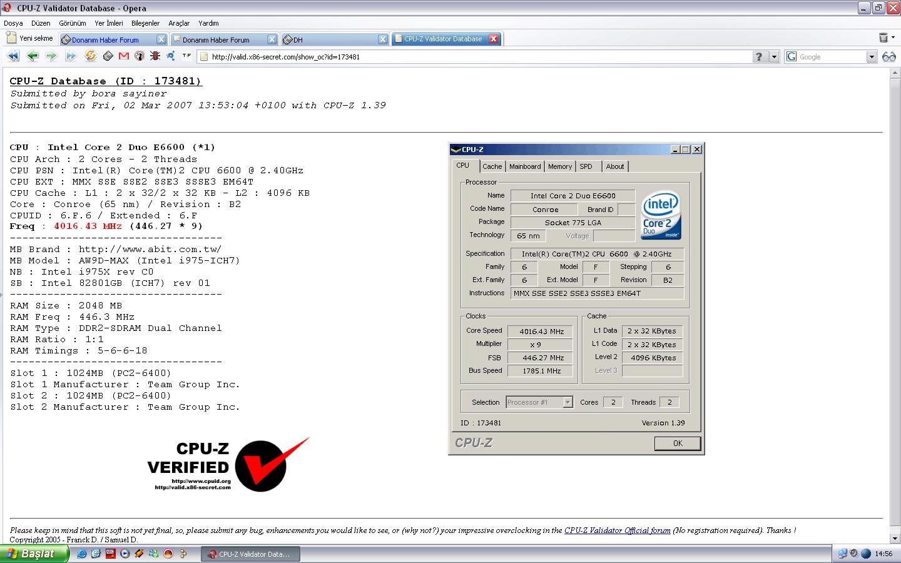The width and height of the screenshot is (901, 563).
Task: Click the blue nodes share icon in toolbar
Action: coord(170,56)
